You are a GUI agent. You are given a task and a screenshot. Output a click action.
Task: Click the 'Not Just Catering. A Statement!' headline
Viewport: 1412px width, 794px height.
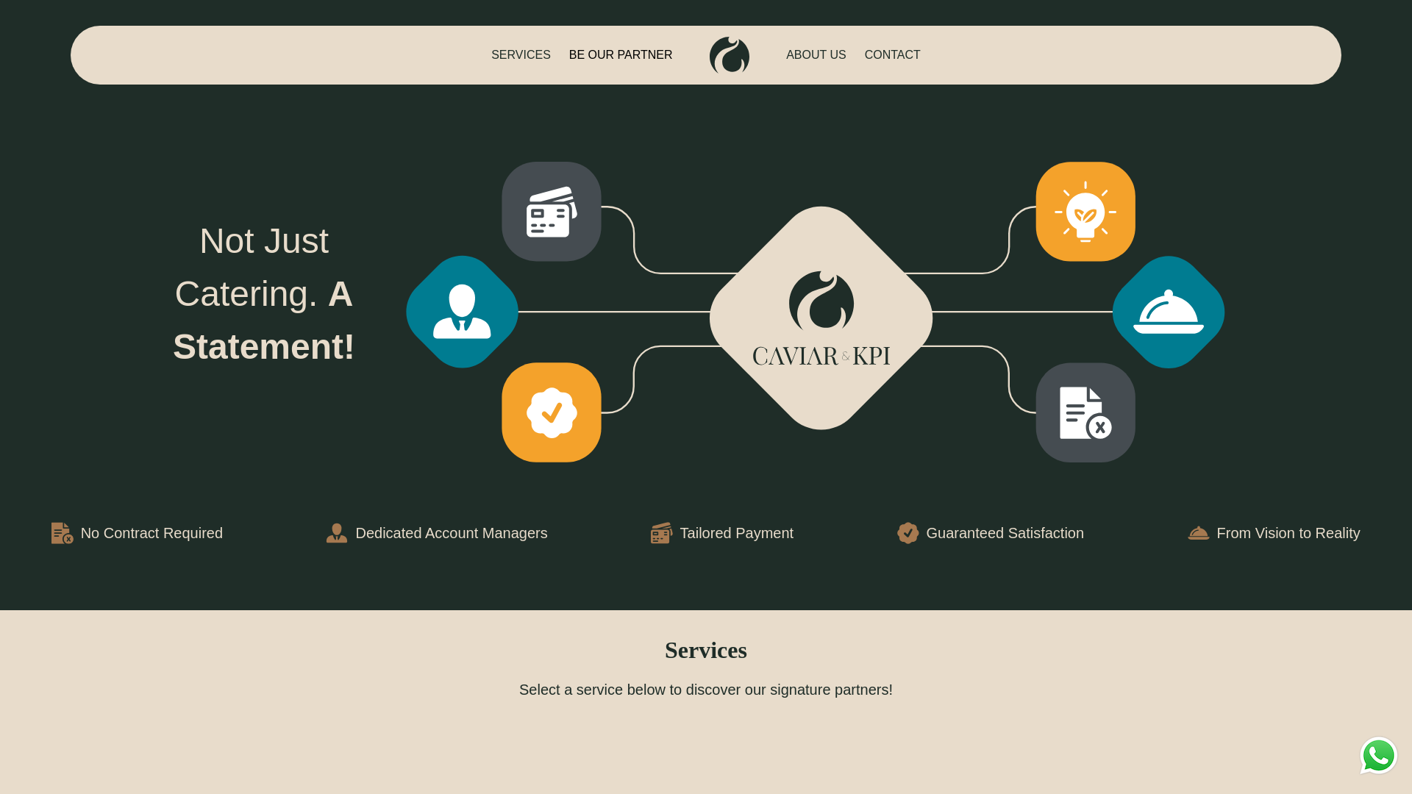264,294
